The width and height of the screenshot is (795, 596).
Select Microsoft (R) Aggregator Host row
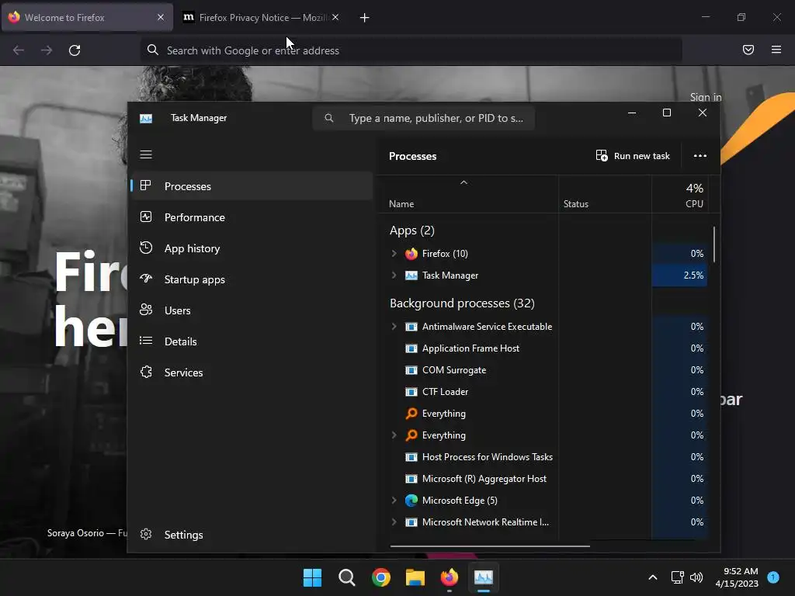pos(543,478)
